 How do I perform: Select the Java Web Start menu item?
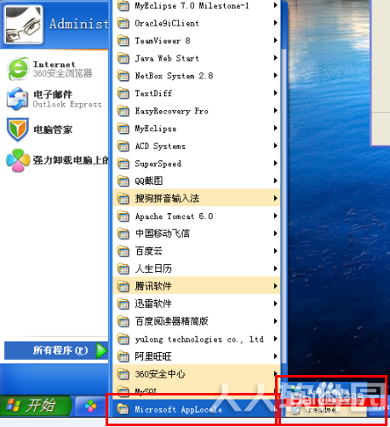coord(197,58)
